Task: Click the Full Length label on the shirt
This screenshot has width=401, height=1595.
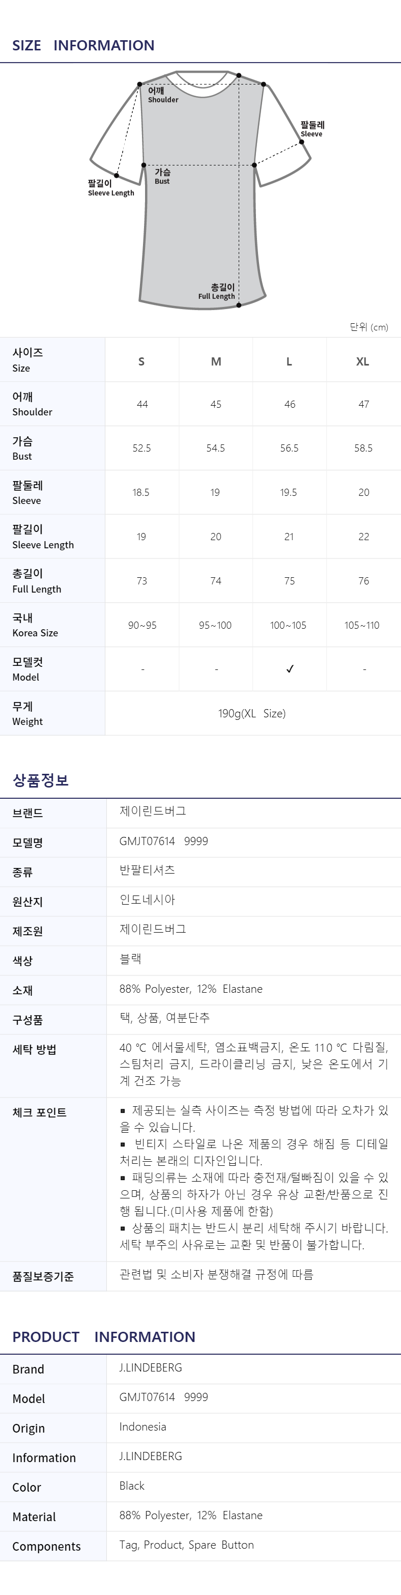Action: 217,292
